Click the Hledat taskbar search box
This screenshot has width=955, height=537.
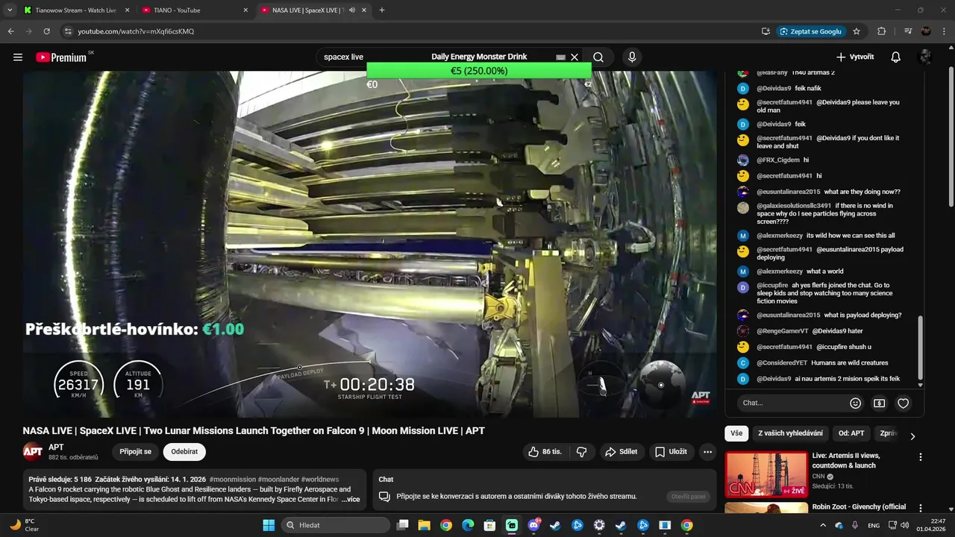[336, 525]
